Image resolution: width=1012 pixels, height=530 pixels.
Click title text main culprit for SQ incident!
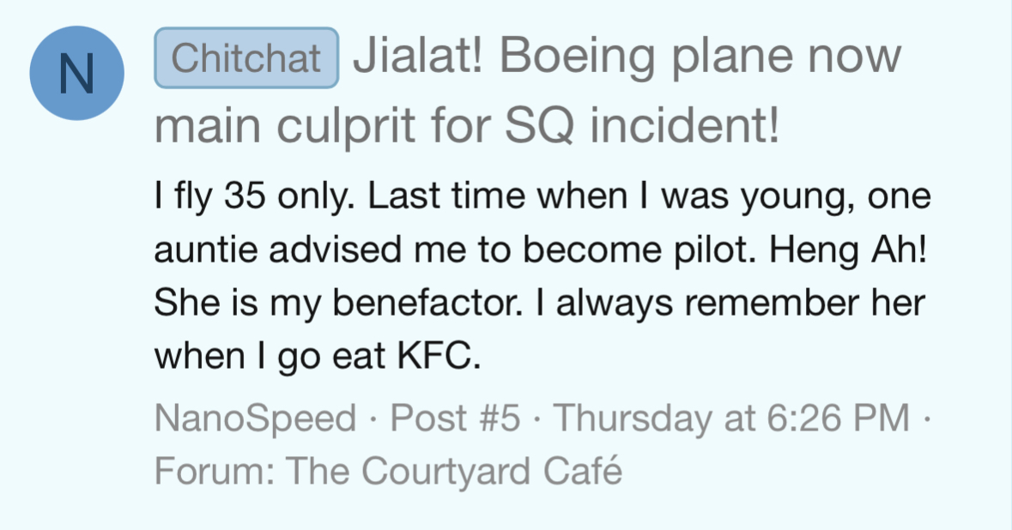click(x=467, y=126)
